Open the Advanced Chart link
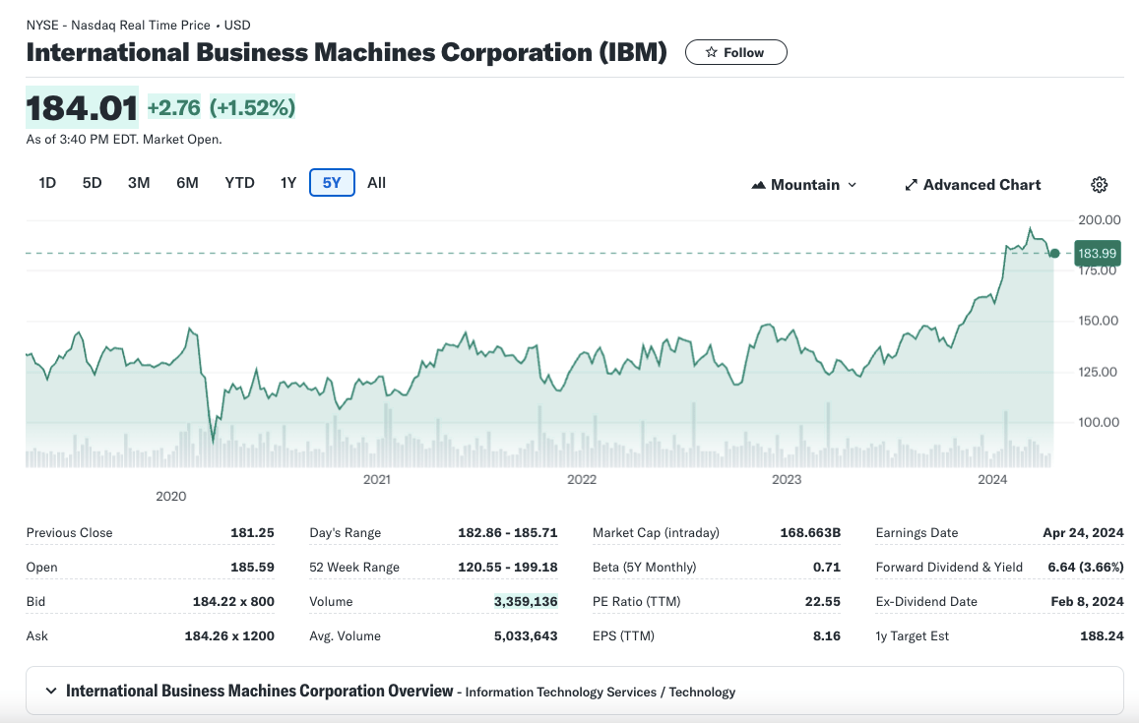The height and width of the screenshot is (723, 1139). click(x=973, y=184)
